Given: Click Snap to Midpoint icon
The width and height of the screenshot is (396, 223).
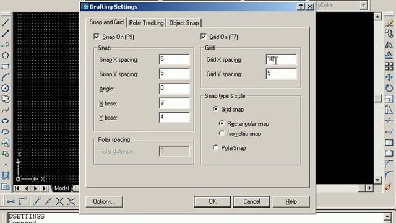Looking at the screenshot, I should (48, 201).
